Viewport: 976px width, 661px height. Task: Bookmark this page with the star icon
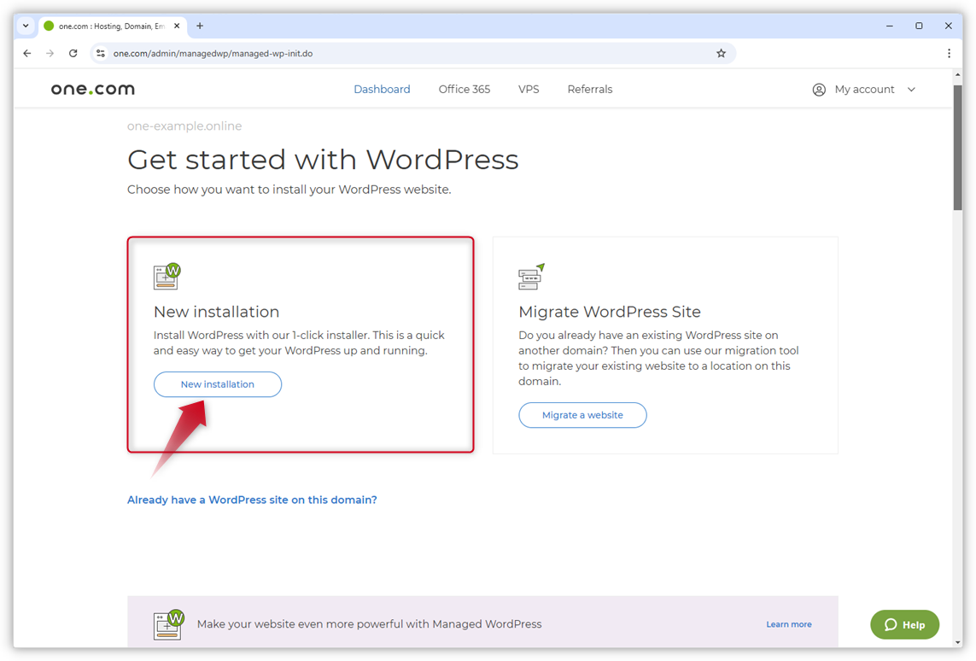pyautogui.click(x=721, y=53)
